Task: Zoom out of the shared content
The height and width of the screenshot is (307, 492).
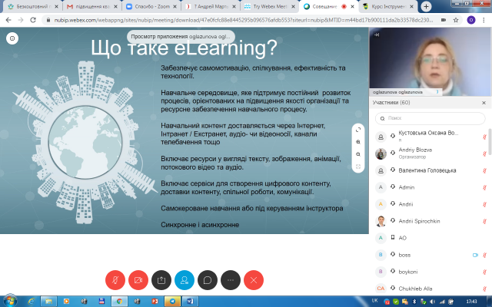Action: click(x=358, y=154)
